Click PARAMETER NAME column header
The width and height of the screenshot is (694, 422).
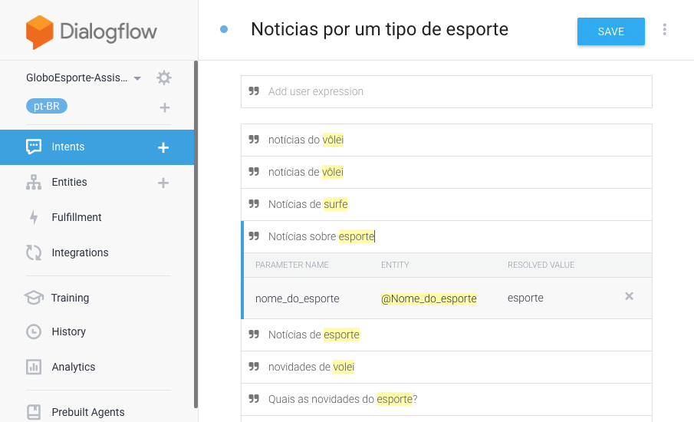click(x=292, y=265)
